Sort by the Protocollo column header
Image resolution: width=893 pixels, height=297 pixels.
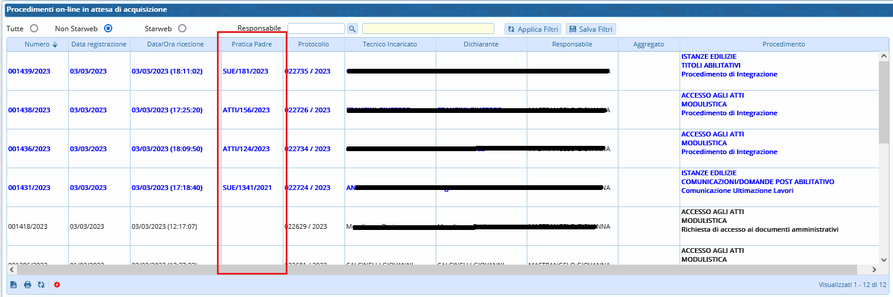(313, 44)
